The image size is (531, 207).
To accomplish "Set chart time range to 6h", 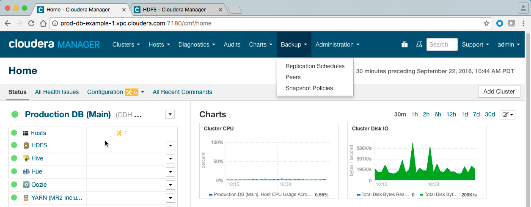I will 437,114.
